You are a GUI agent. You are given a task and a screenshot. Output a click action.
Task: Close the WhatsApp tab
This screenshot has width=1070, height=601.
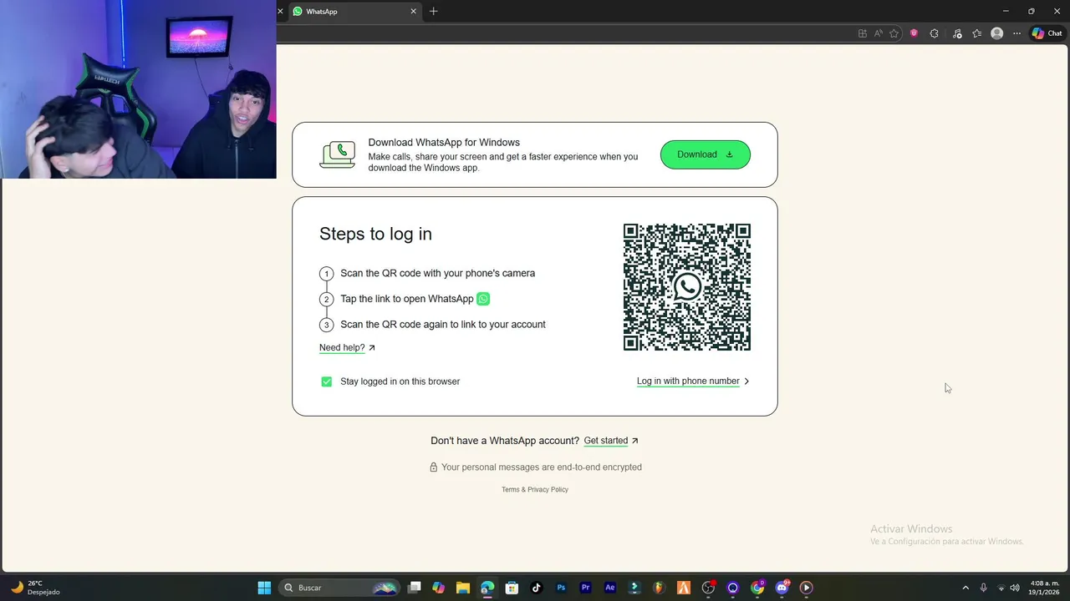pyautogui.click(x=413, y=12)
